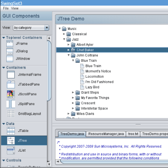Expand the Chet Baker tree node
Screen dimensions: 168x168
point(68,50)
